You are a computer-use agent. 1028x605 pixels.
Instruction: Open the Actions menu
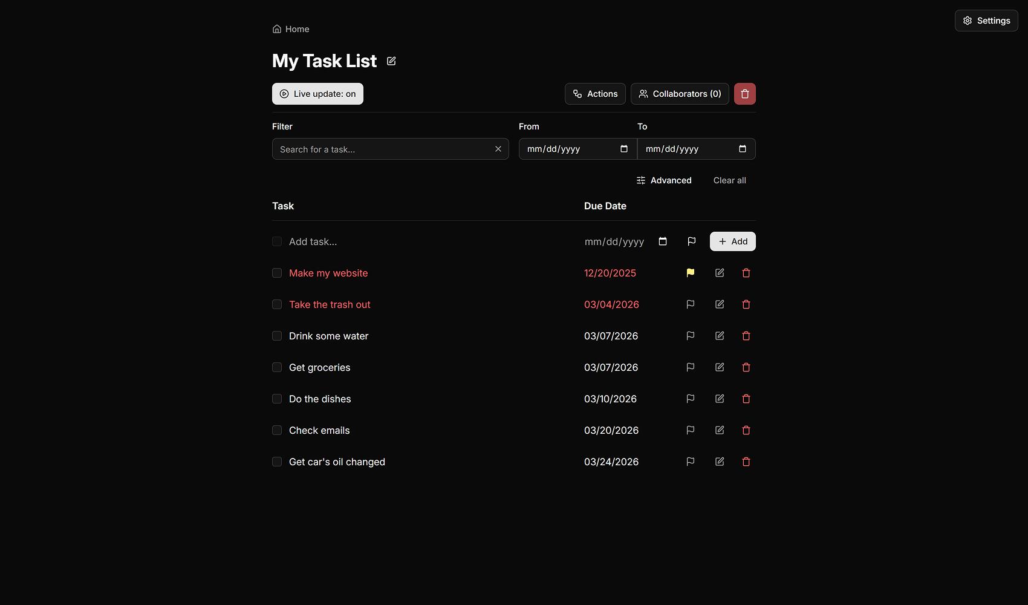click(x=594, y=94)
